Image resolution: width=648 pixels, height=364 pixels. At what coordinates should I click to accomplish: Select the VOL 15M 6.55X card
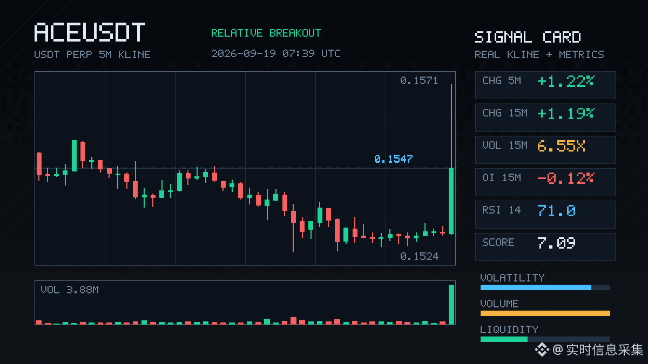pyautogui.click(x=545, y=150)
